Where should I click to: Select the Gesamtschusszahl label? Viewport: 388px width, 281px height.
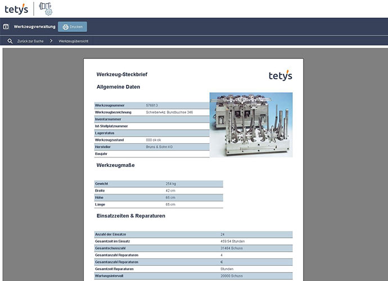pos(110,248)
